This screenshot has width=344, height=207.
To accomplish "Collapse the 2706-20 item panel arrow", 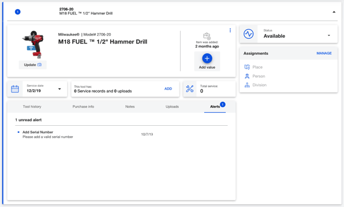I will (334, 12).
